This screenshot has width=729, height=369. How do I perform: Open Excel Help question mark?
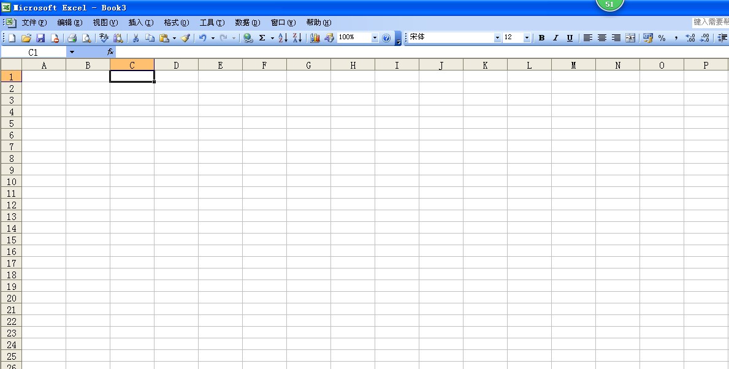pos(386,38)
